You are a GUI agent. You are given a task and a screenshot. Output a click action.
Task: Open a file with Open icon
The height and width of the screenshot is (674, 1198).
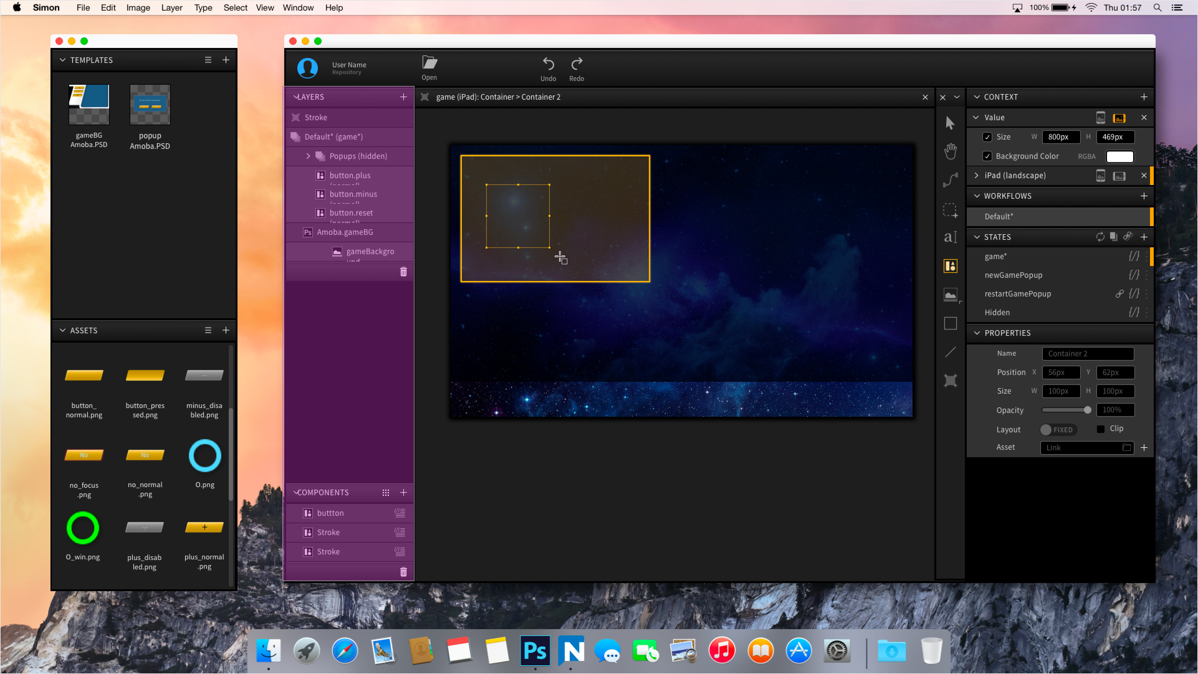tap(429, 68)
